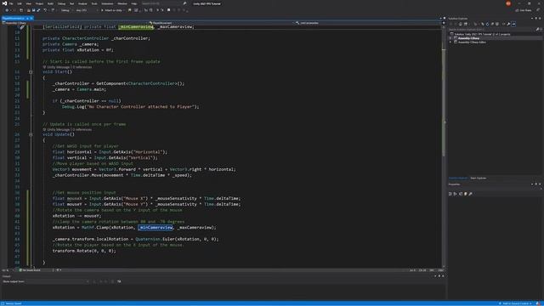
Task: Click the Solution Explorer home icon
Action: (461, 24)
